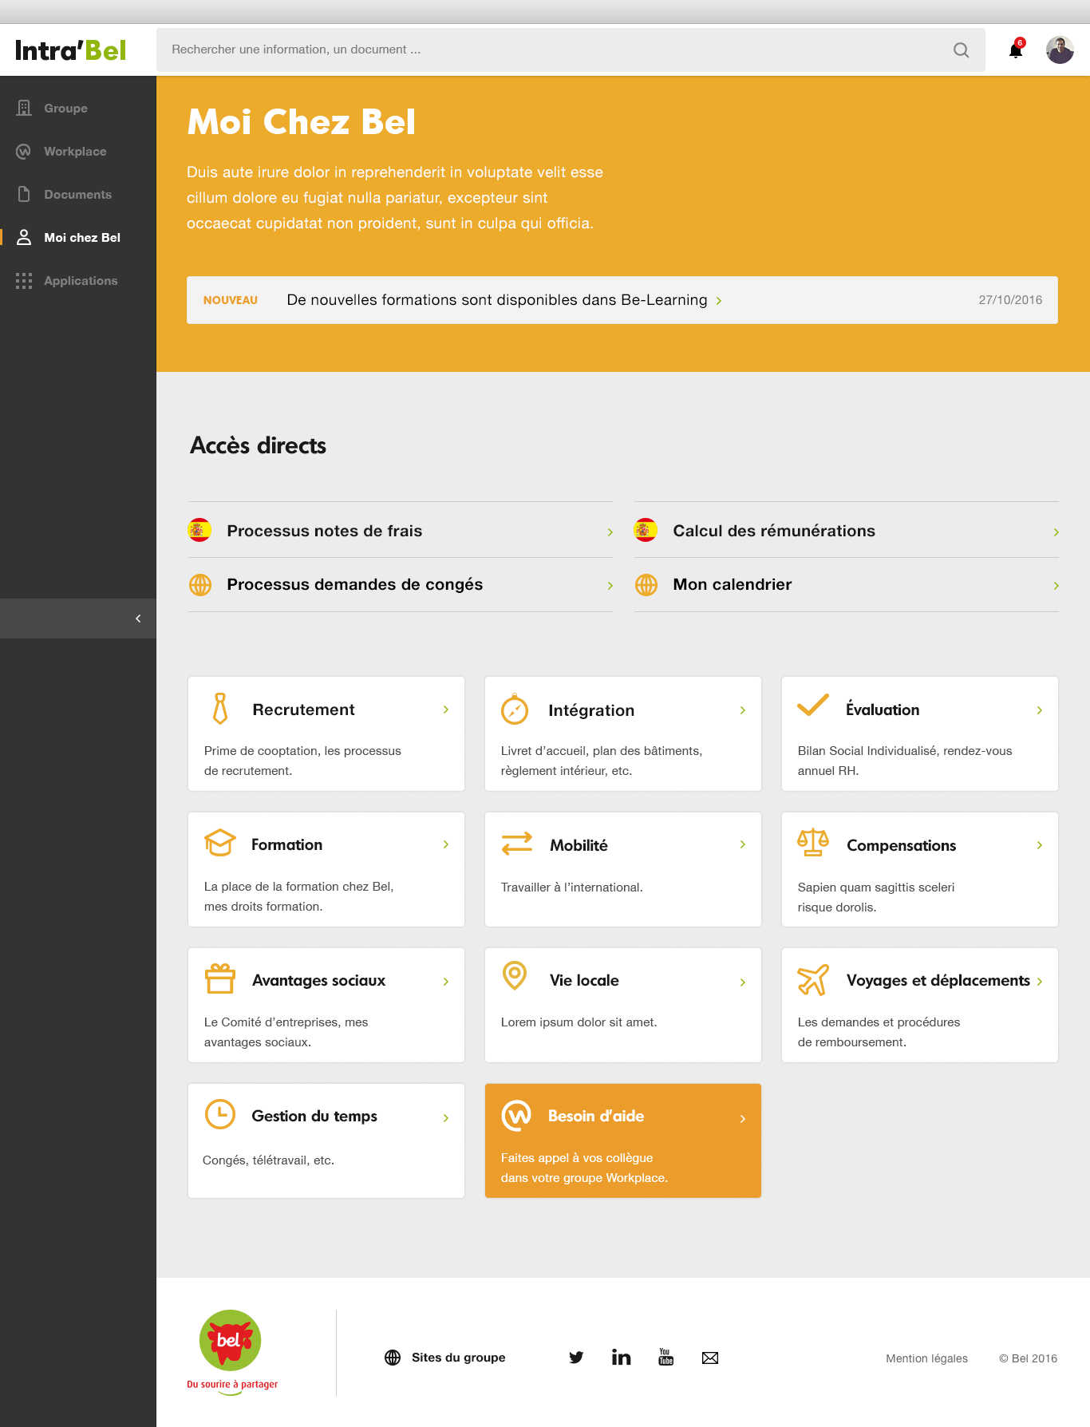
Task: Click the Documents file icon
Action: coord(24,194)
